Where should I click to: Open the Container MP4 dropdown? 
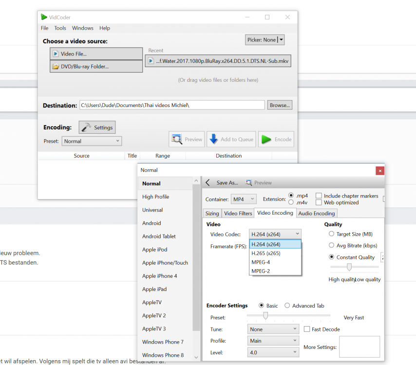pyautogui.click(x=244, y=199)
